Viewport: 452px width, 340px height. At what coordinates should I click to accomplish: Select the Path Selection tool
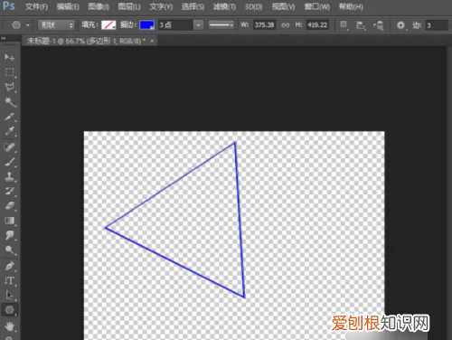point(9,295)
